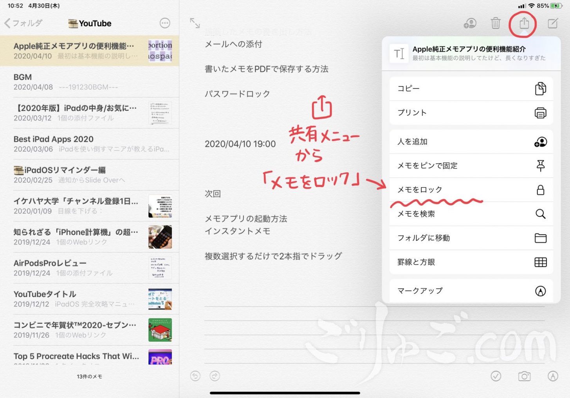Screen dimensions: 570x398
Task: Tap the checklist checkmark icon
Action: (x=496, y=376)
